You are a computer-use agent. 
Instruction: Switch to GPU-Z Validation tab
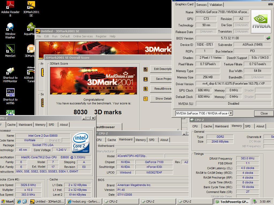(x=216, y=5)
